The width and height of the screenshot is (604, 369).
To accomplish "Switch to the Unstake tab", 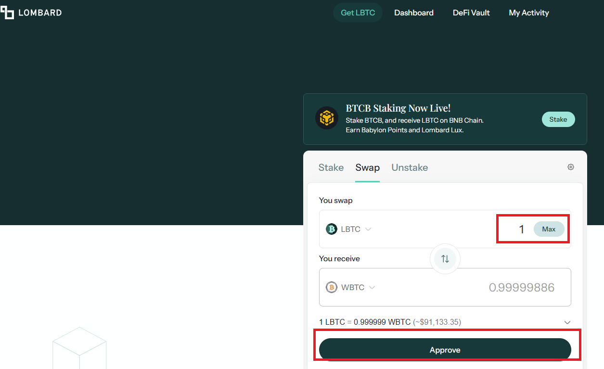I will [410, 167].
